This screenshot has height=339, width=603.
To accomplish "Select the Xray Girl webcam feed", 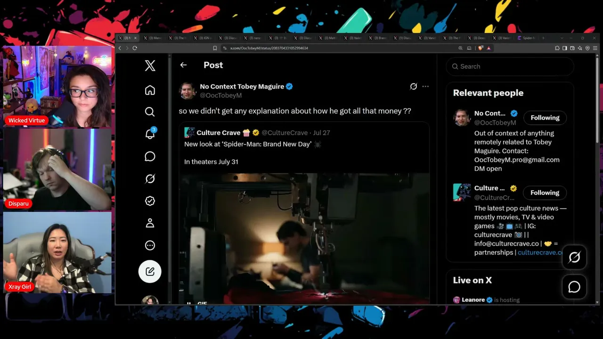I will pos(57,252).
